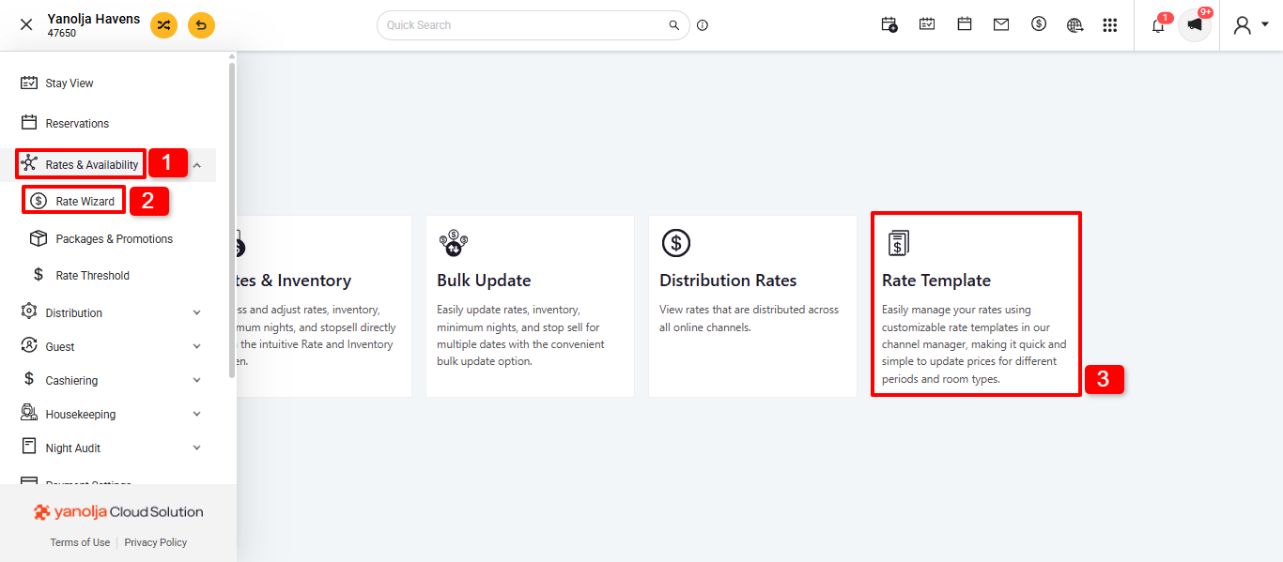Viewport: 1283px width, 562px height.
Task: Open Stay View from the sidebar
Action: (x=70, y=84)
